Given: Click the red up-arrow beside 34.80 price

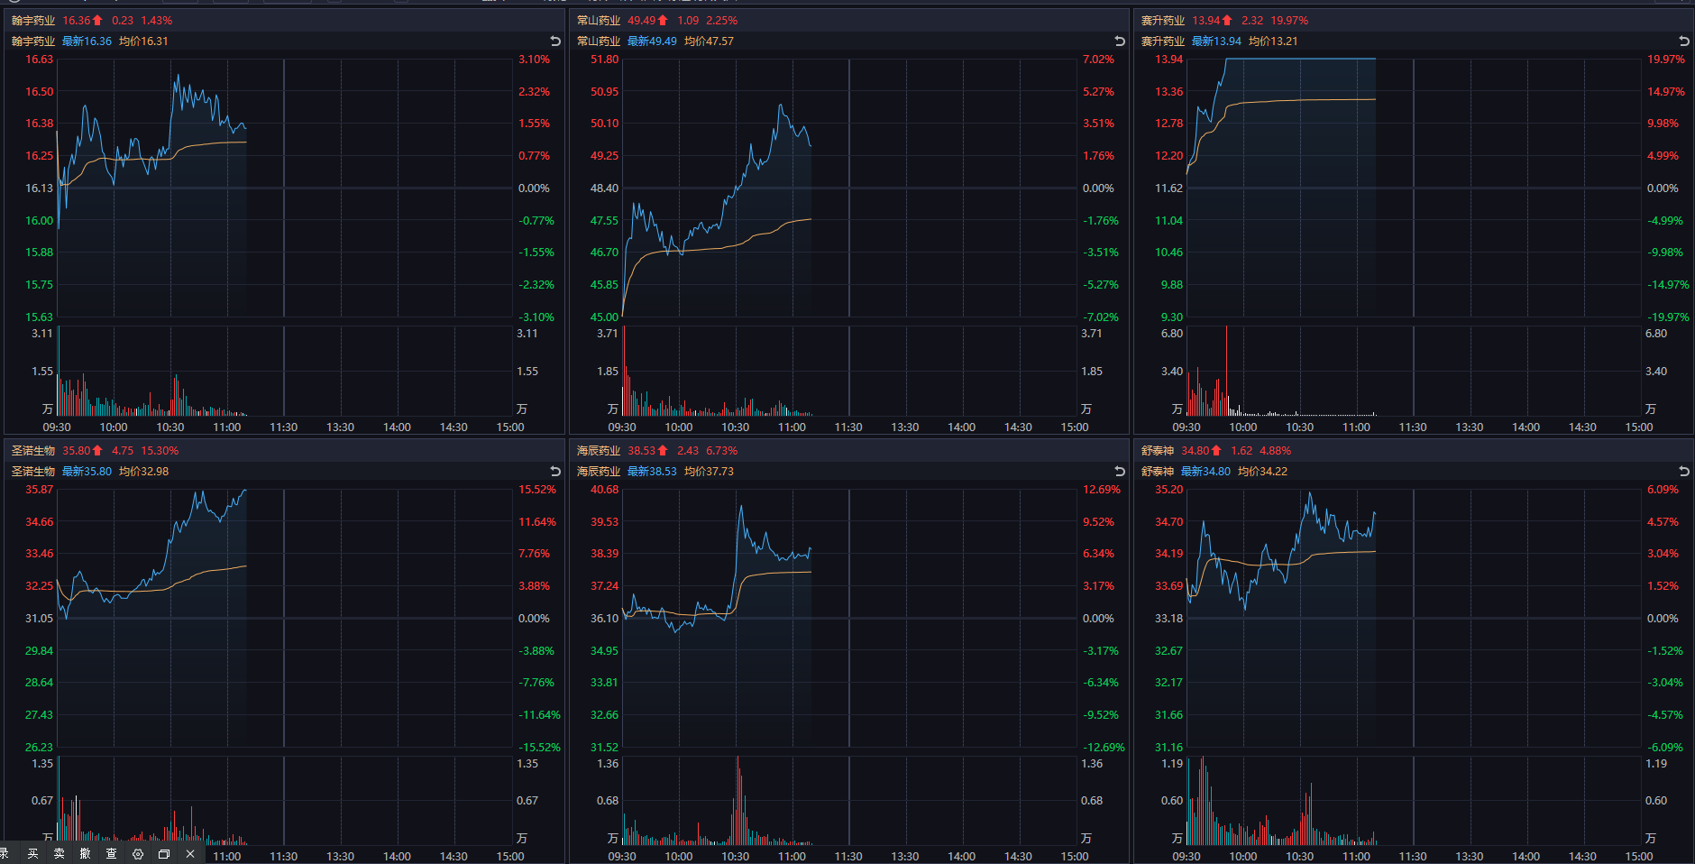Looking at the screenshot, I should [x=1216, y=451].
